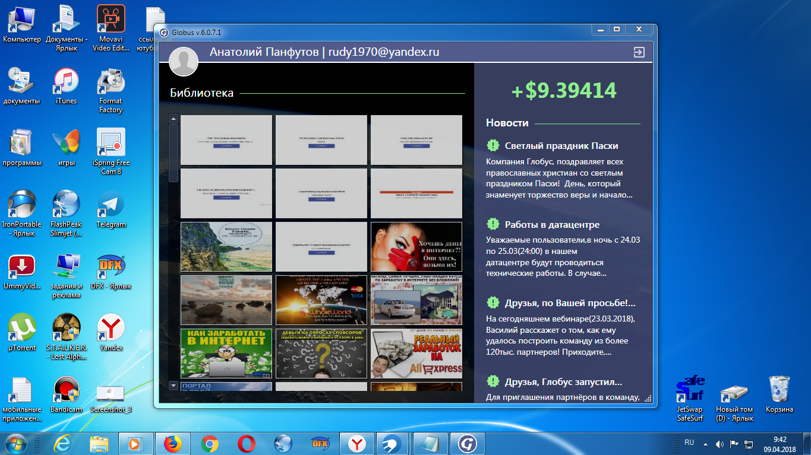Click alert icon beside Друзья, Глобус запустил
Image resolution: width=811 pixels, height=455 pixels.
(x=493, y=381)
